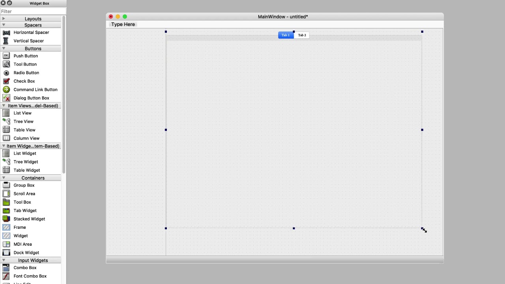This screenshot has height=284, width=505.
Task: Select the Vertical Spacer icon
Action: (6, 41)
